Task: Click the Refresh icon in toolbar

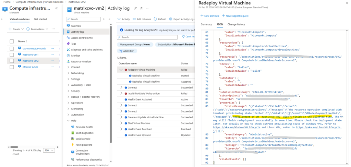Action: click(x=155, y=19)
